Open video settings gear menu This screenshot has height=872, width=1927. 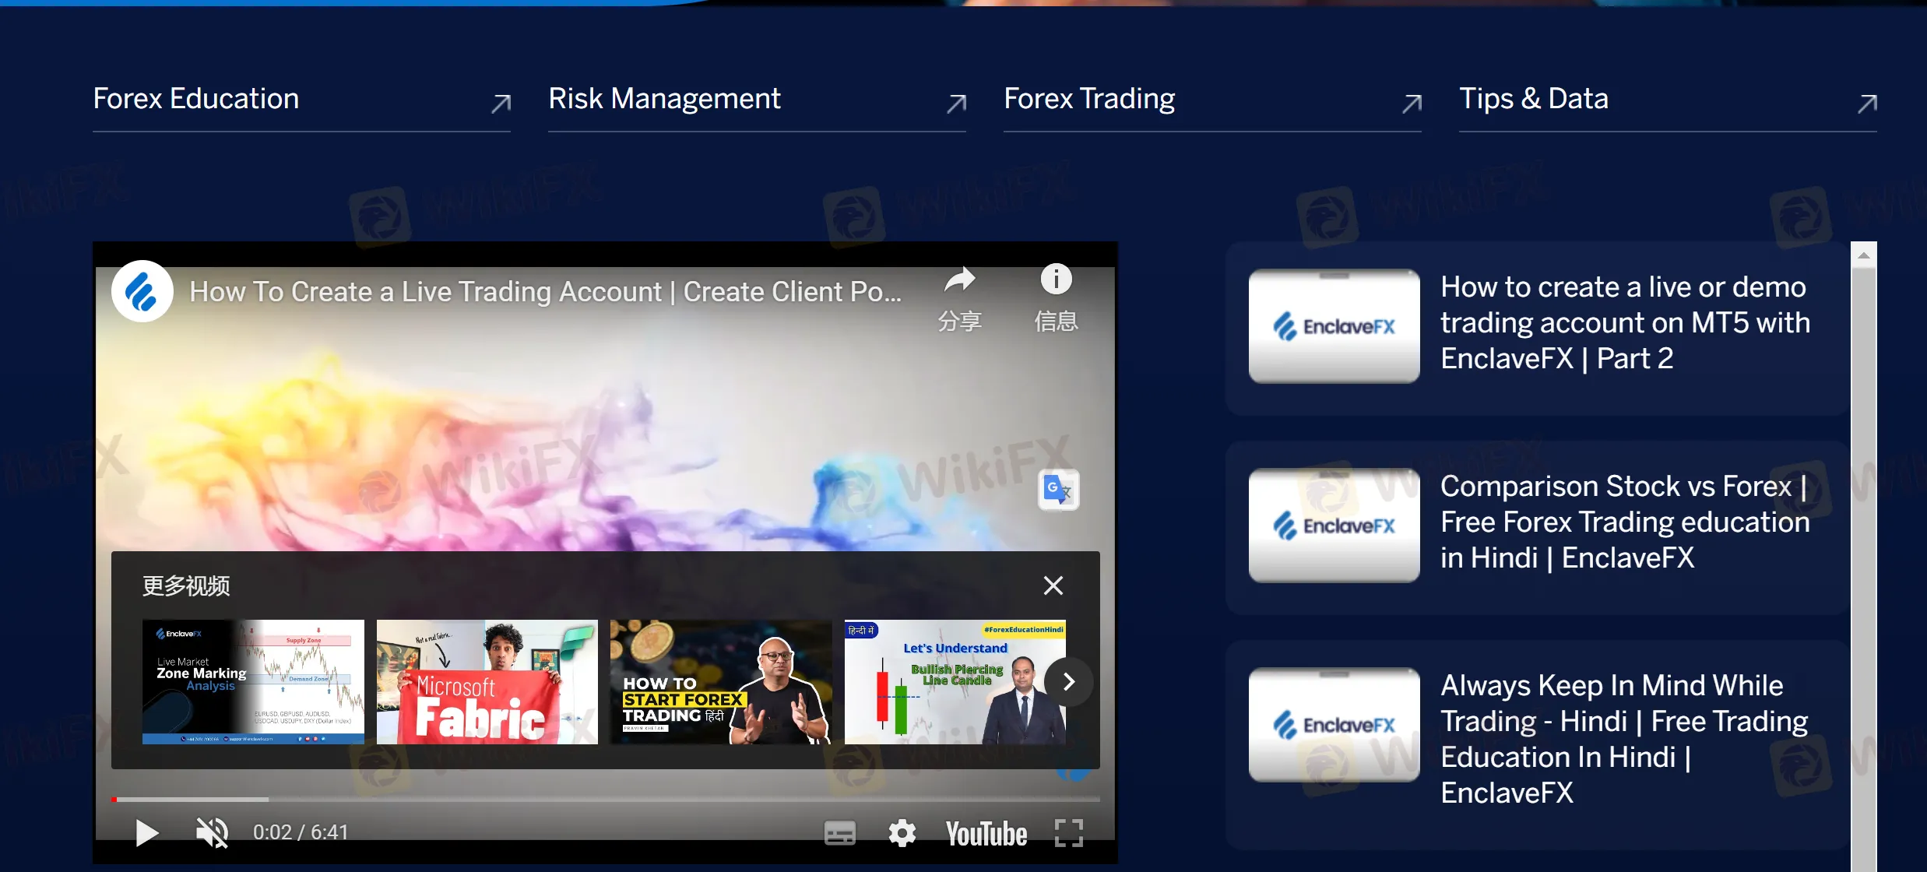[902, 833]
